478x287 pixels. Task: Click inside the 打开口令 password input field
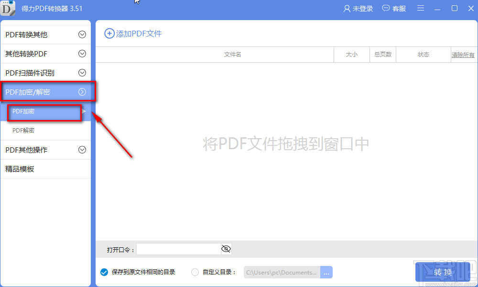(x=177, y=249)
